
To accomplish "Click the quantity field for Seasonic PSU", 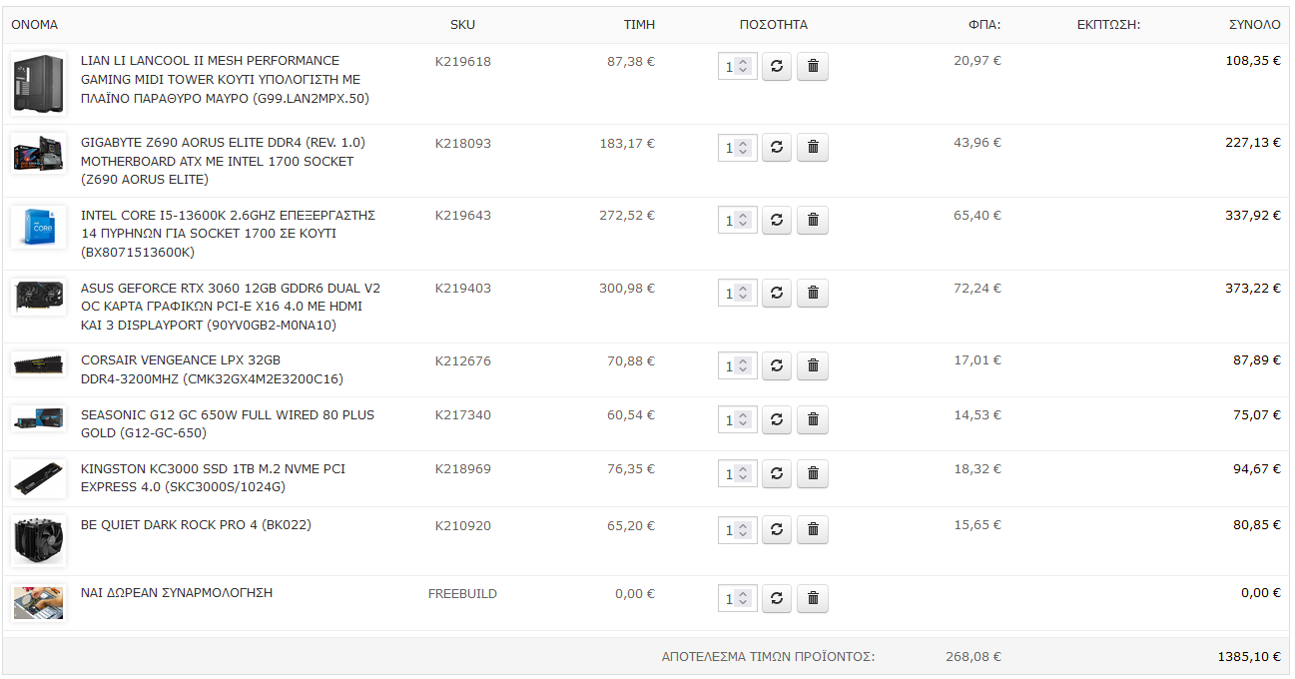I will coord(737,420).
